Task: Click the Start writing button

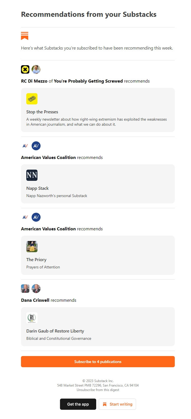Action: [x=117, y=404]
